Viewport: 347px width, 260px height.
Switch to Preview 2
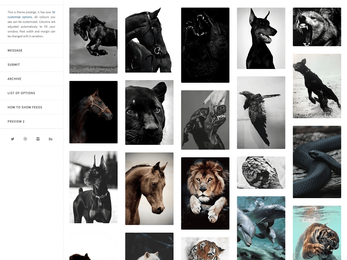pos(16,121)
